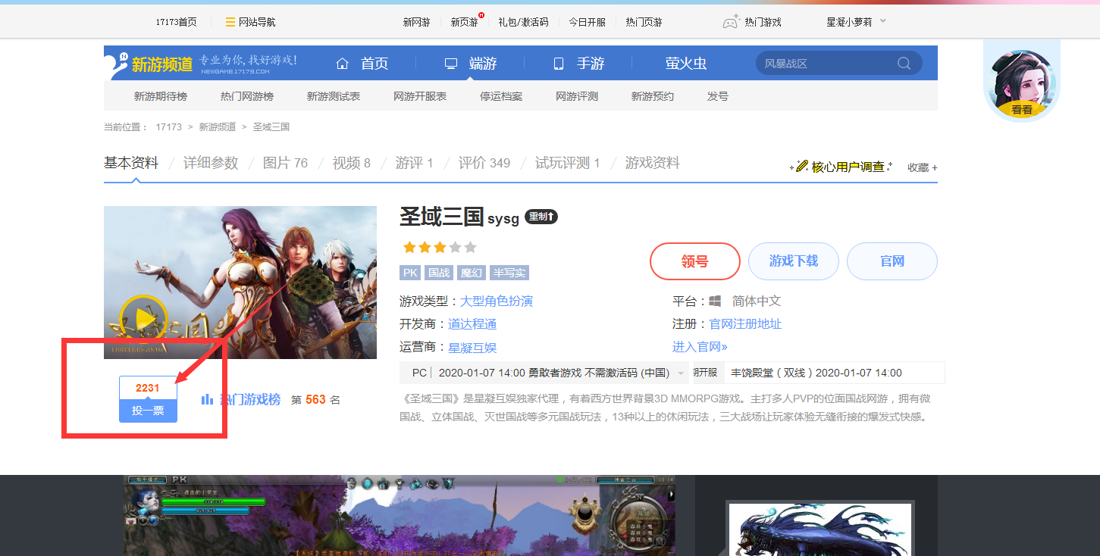Open 今日开服 link

[x=588, y=22]
